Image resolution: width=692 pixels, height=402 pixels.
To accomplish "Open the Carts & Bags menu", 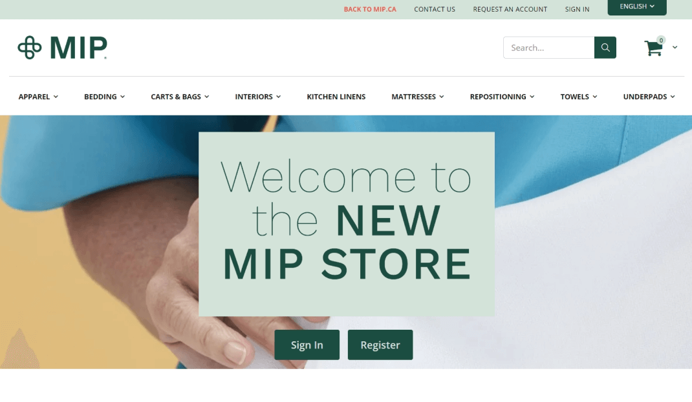I will click(x=180, y=96).
